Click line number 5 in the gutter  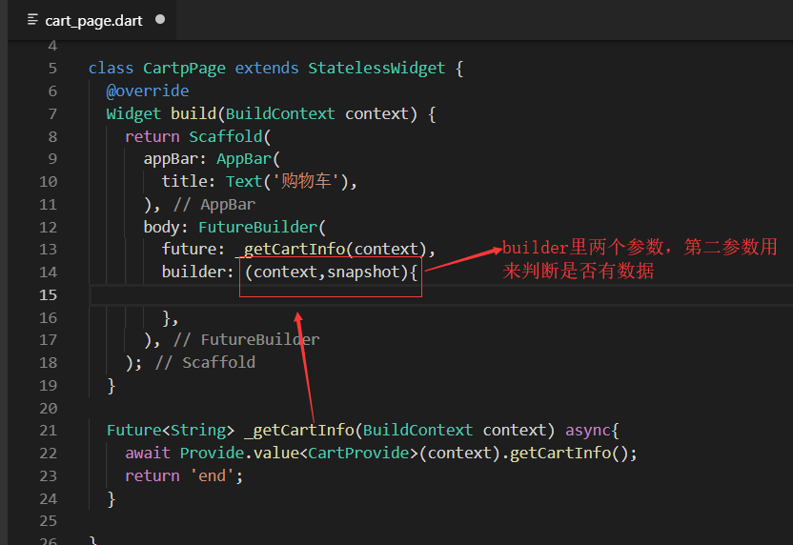pyautogui.click(x=52, y=69)
